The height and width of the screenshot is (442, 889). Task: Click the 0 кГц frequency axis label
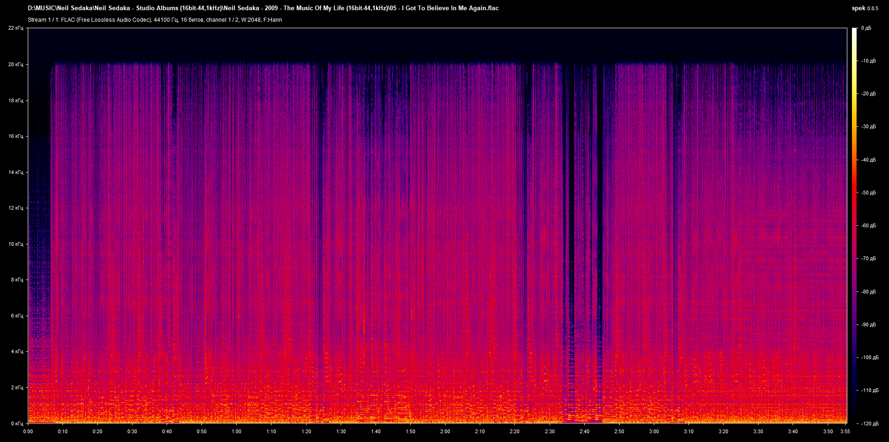click(17, 423)
